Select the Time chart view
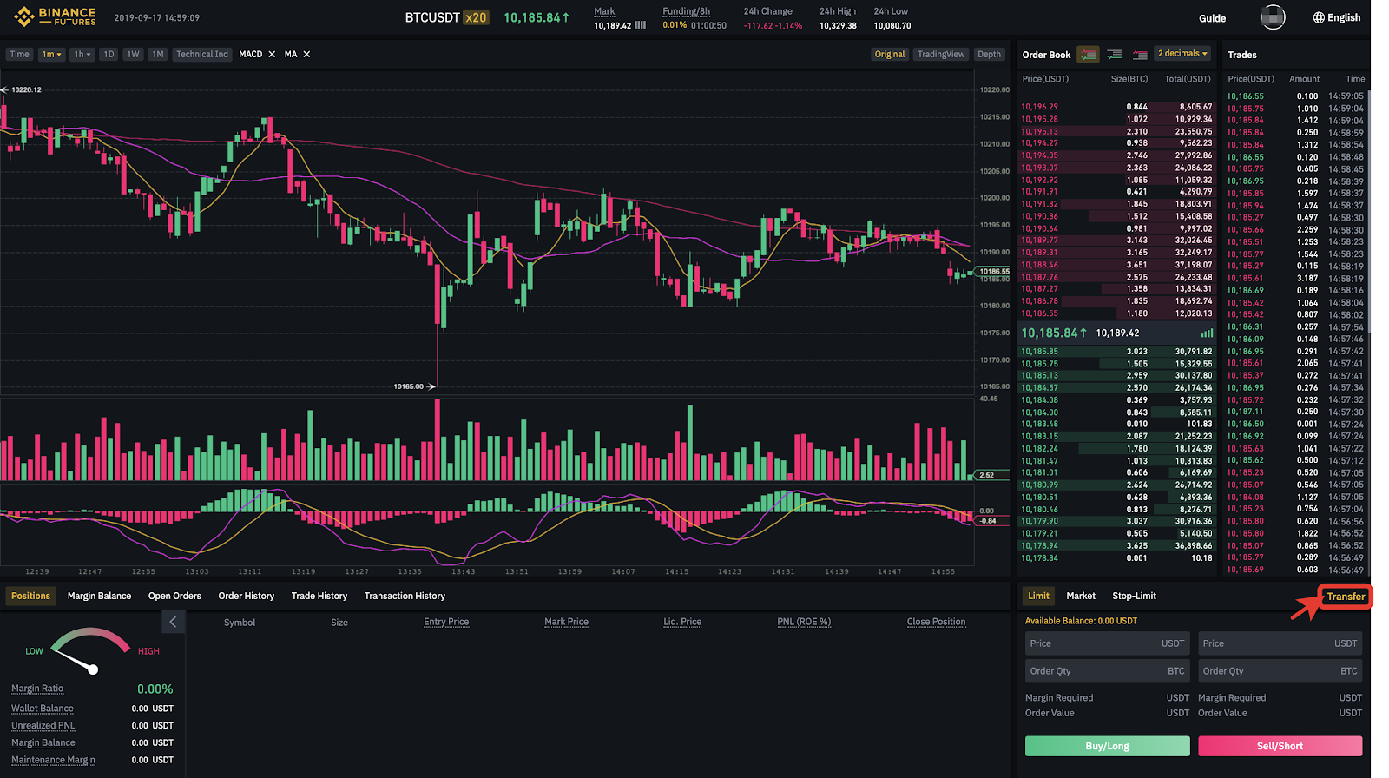 [19, 54]
